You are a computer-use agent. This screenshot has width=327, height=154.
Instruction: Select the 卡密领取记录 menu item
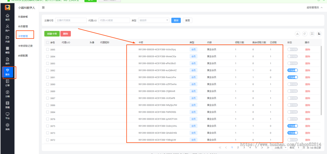25,46
